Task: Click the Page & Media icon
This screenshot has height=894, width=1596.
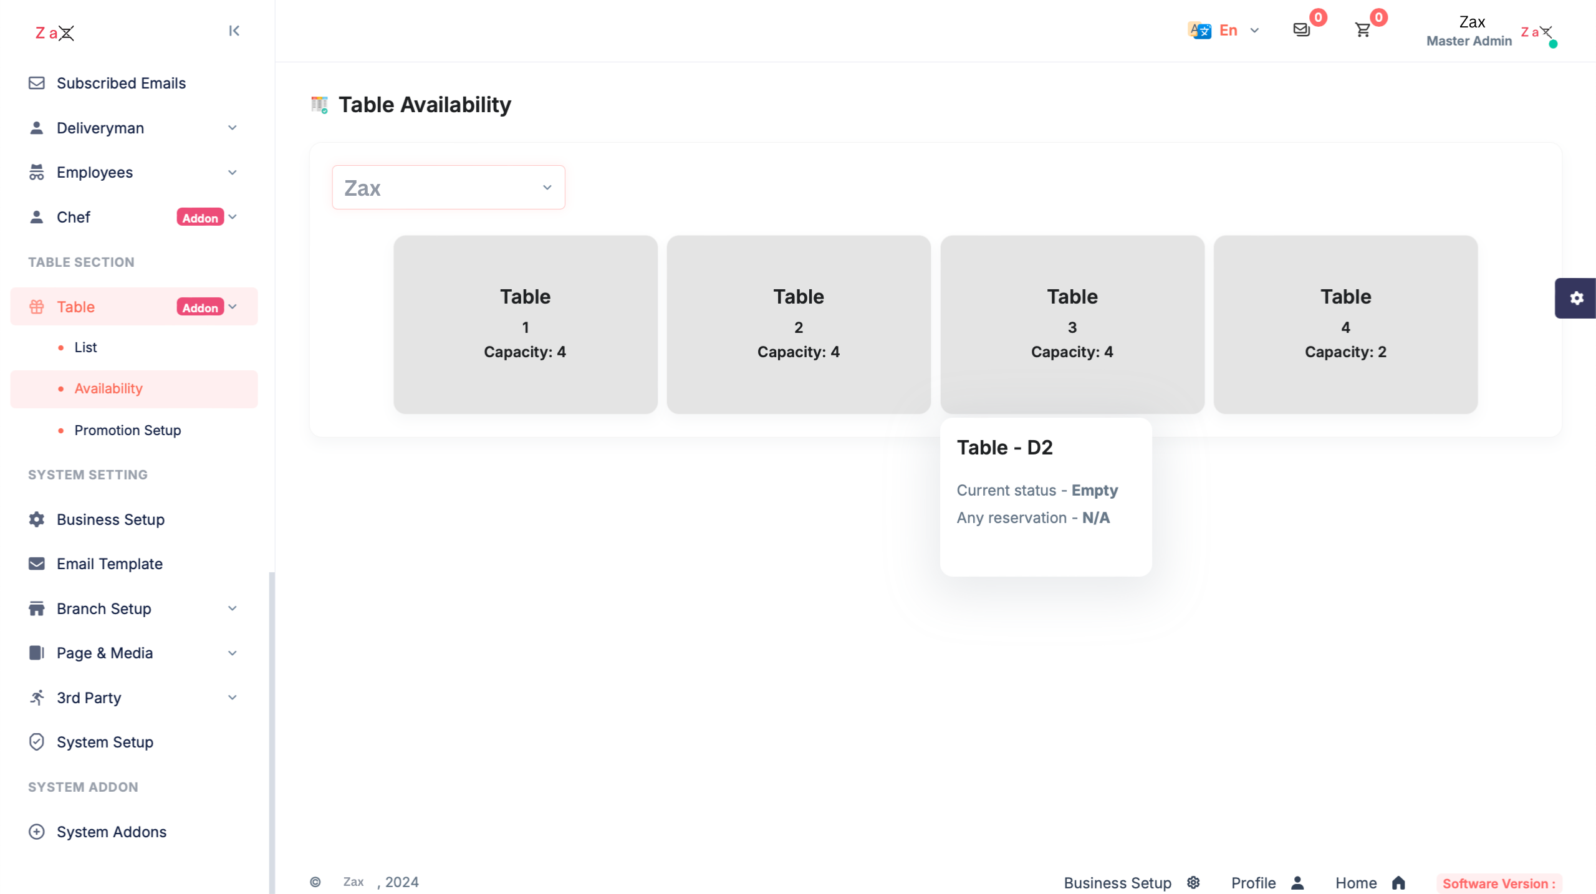Action: click(37, 653)
